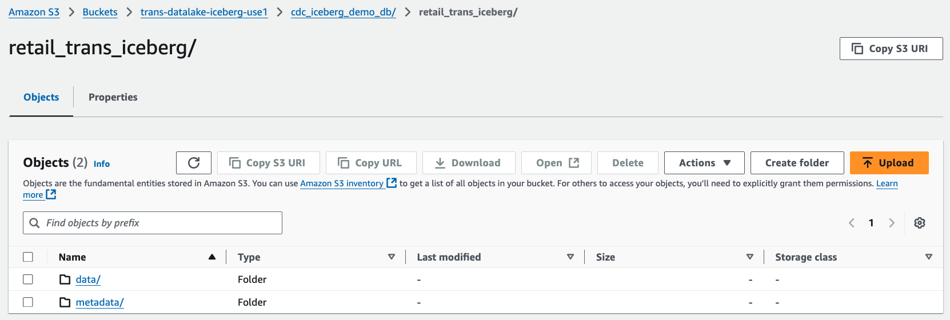Click the orange Upload button
This screenshot has width=950, height=320.
[889, 163]
